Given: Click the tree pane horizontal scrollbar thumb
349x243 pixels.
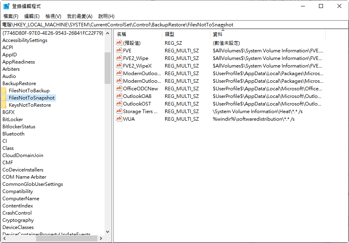Looking at the screenshot, I should tap(67, 238).
